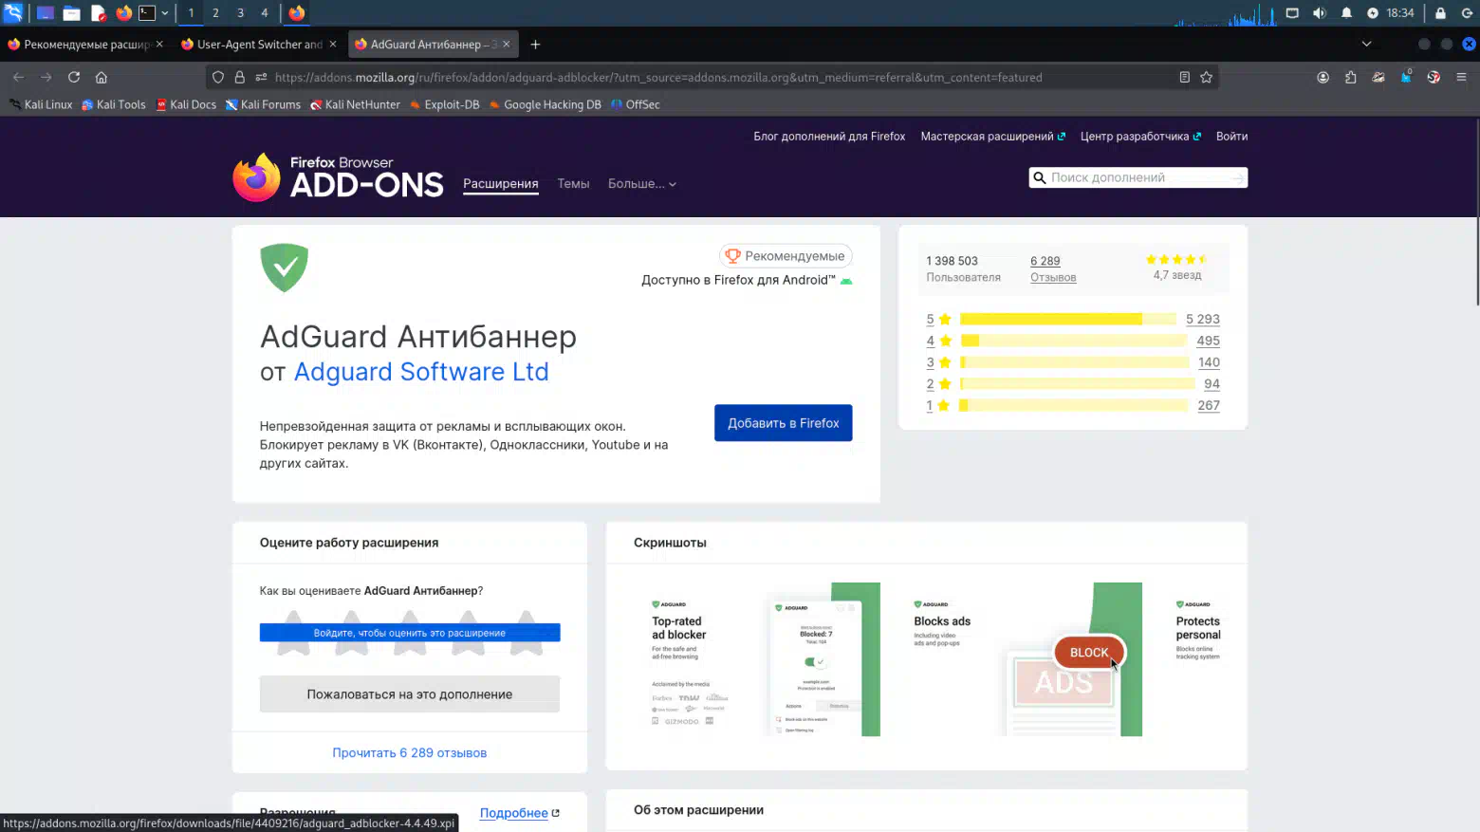Open the Расширения section
This screenshot has height=832, width=1480.
501,184
